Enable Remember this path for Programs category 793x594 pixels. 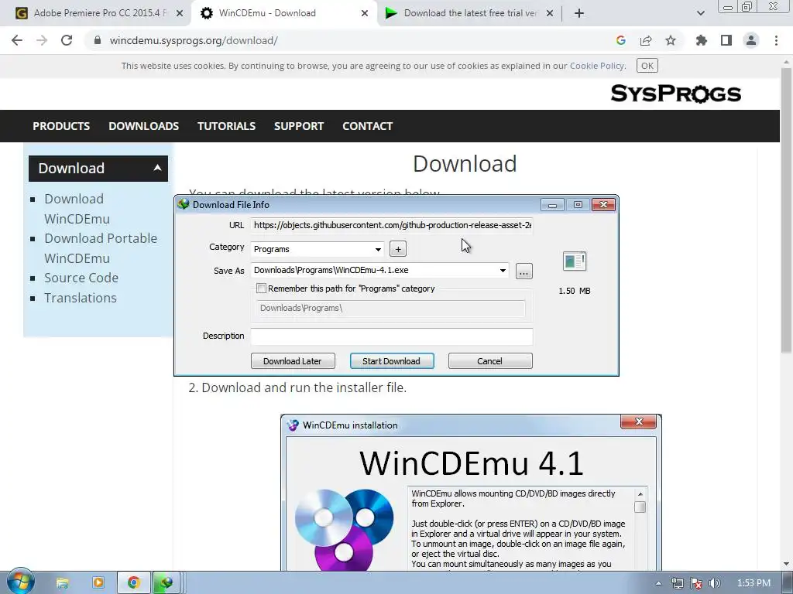[261, 288]
